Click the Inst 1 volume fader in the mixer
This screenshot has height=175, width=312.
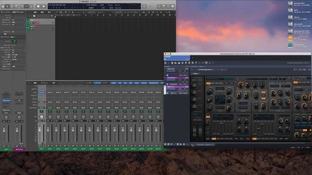point(39,130)
